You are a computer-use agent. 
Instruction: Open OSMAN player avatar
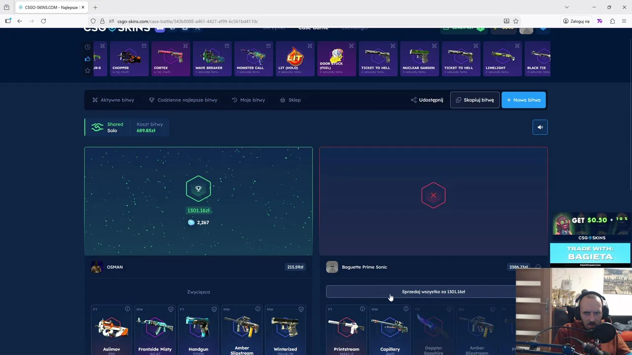(97, 267)
